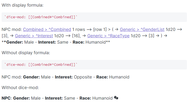The width and height of the screenshot is (189, 107).
Task: Click 'Race:' label beside the dice icon
Action: 85,98
